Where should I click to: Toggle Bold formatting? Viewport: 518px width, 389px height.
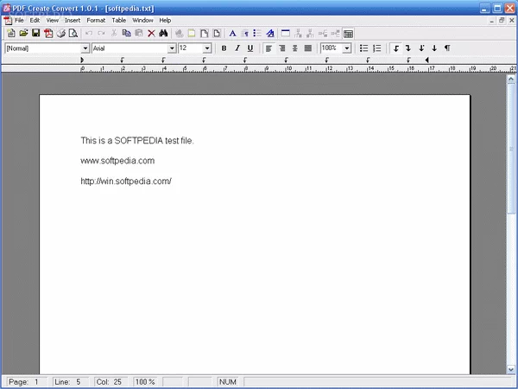(224, 48)
